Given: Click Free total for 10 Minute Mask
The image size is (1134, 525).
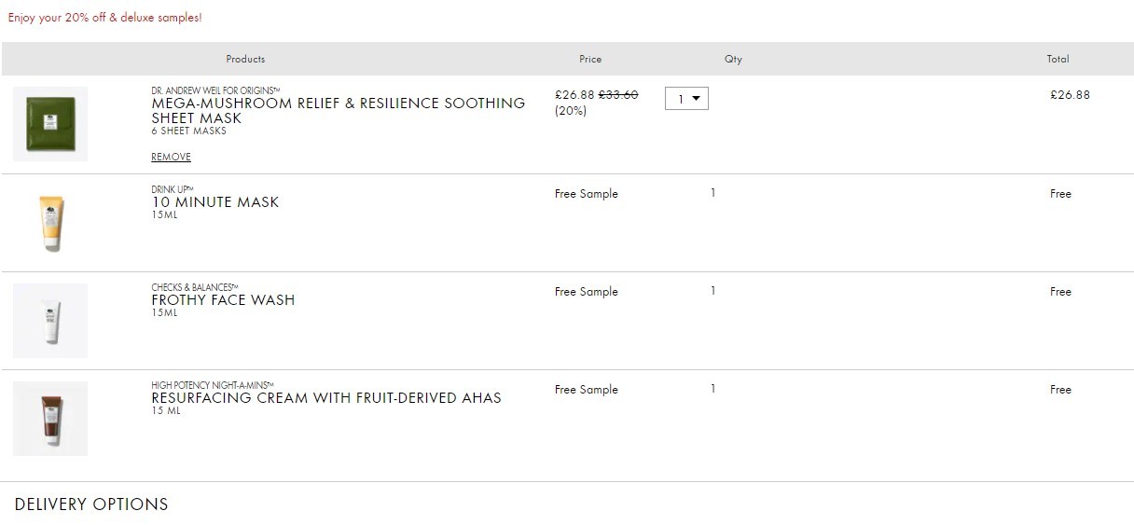Looking at the screenshot, I should click(x=1060, y=194).
